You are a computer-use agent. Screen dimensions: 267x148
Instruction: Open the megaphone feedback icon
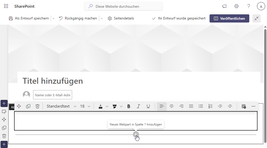click(224, 6)
